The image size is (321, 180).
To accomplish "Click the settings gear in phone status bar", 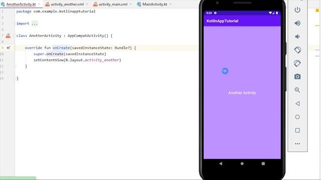I will [215, 13].
